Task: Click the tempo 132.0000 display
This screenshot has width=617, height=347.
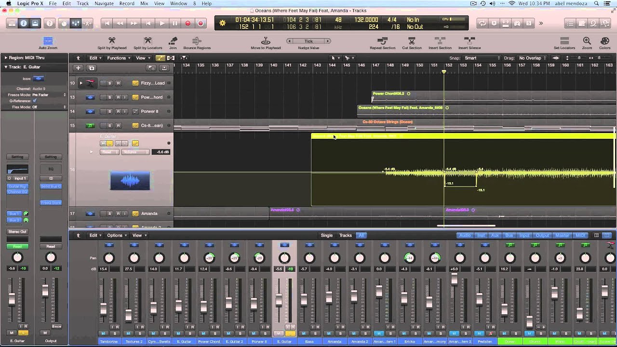Action: pyautogui.click(x=366, y=20)
